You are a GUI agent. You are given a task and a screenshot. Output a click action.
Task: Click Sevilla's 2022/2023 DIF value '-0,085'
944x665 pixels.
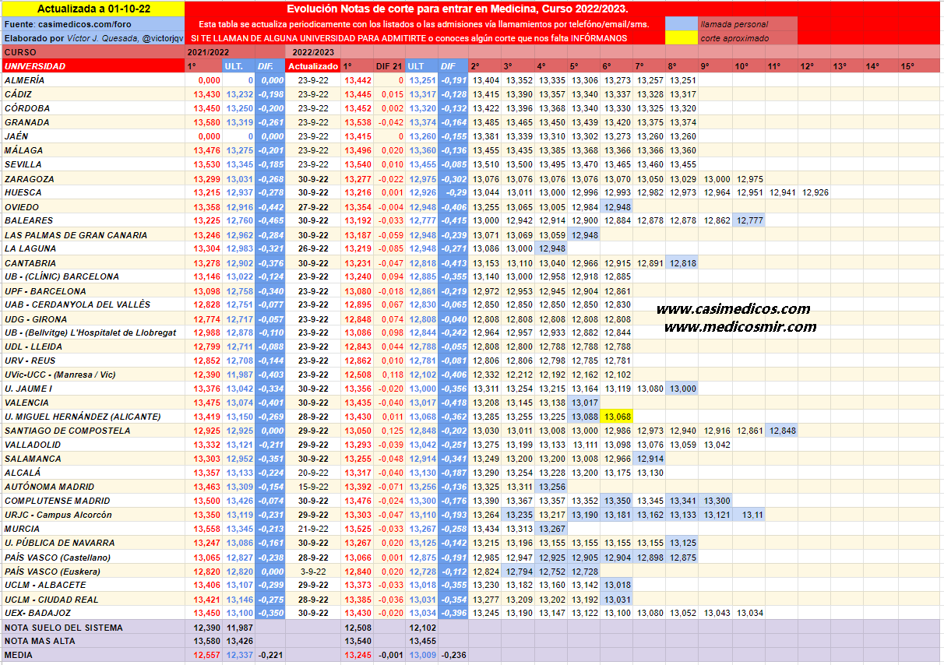[x=453, y=164]
